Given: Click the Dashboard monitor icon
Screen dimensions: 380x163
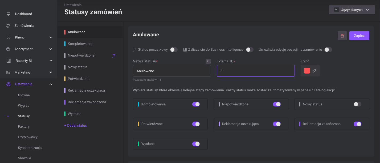Looking at the screenshot, I should coord(8,14).
